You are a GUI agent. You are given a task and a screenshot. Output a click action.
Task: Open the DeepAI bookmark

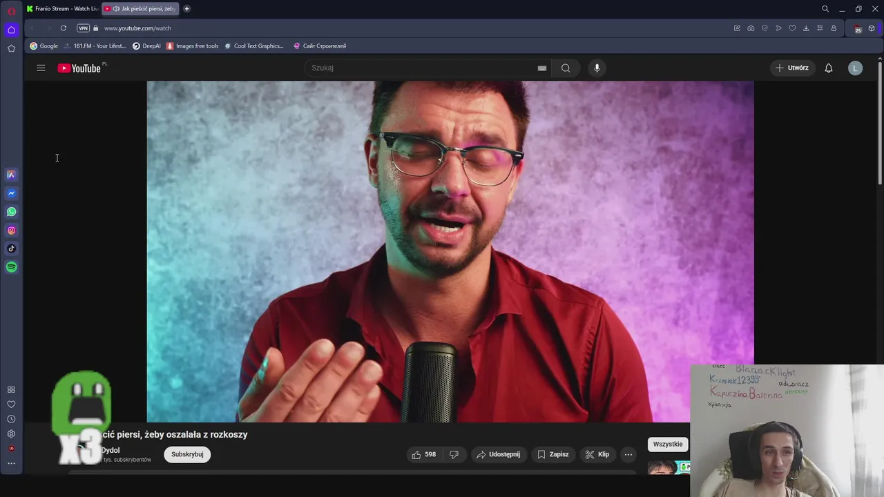pyautogui.click(x=146, y=46)
